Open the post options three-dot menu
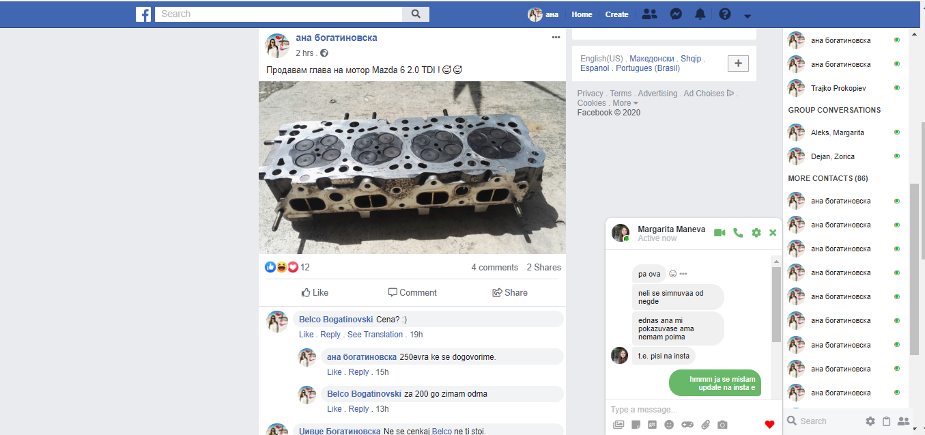 pyautogui.click(x=556, y=37)
